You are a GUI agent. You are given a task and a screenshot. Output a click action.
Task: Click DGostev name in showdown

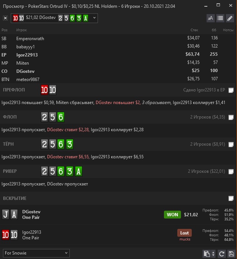coord(31,211)
